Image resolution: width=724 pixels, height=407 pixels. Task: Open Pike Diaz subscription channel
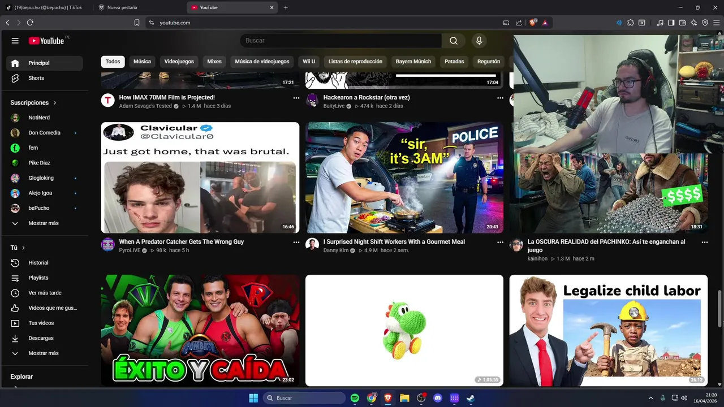pyautogui.click(x=44, y=163)
